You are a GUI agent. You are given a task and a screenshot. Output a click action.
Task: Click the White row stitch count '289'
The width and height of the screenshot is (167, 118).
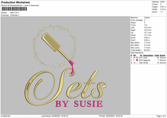[x=141, y=63]
